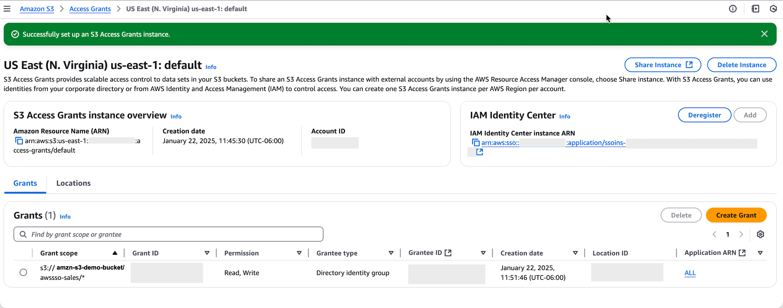Dismiss the green success banner

pyautogui.click(x=764, y=34)
